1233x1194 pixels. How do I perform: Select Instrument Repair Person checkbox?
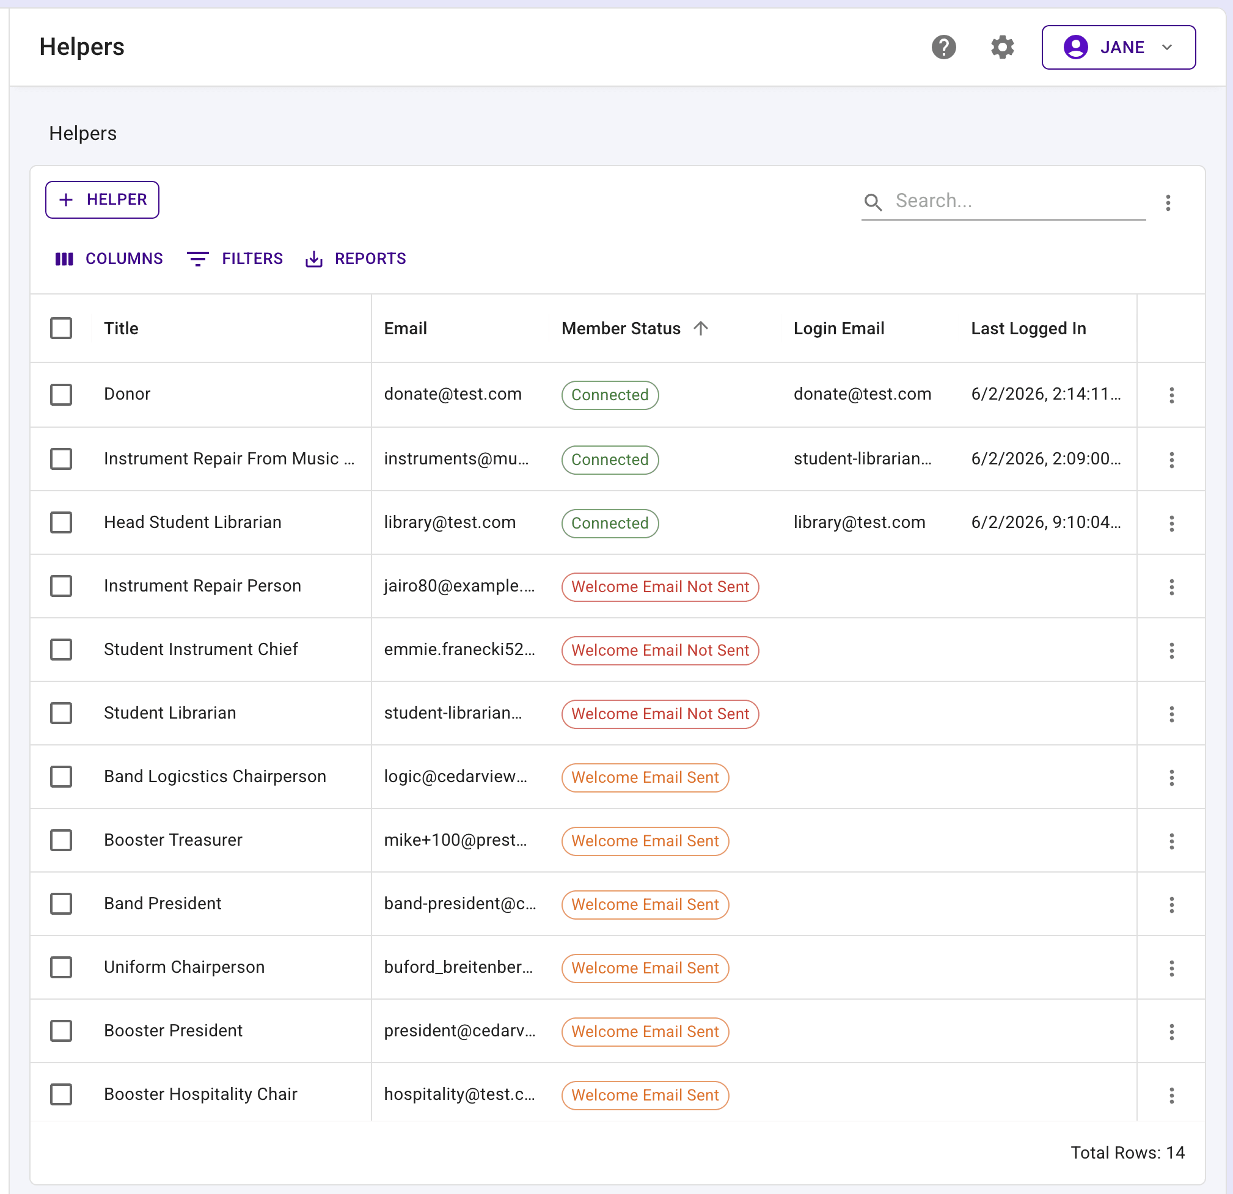tap(61, 585)
